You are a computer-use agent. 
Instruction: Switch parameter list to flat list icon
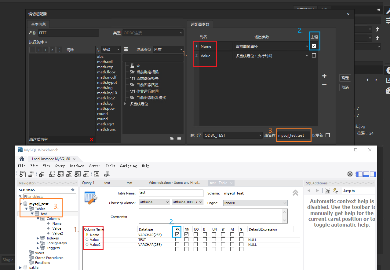[x=179, y=139]
